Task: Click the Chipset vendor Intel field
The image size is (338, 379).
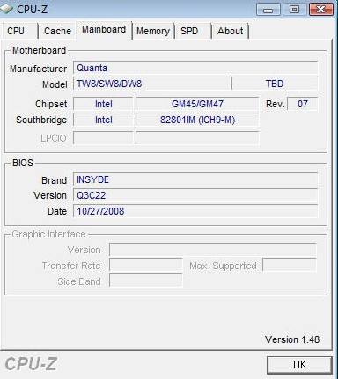Action: 103,104
